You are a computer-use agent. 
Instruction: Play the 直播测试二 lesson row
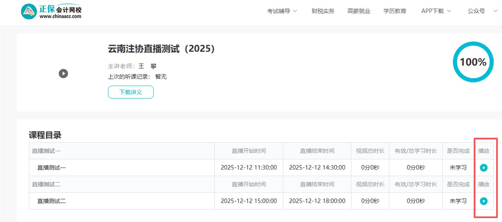[x=483, y=201]
